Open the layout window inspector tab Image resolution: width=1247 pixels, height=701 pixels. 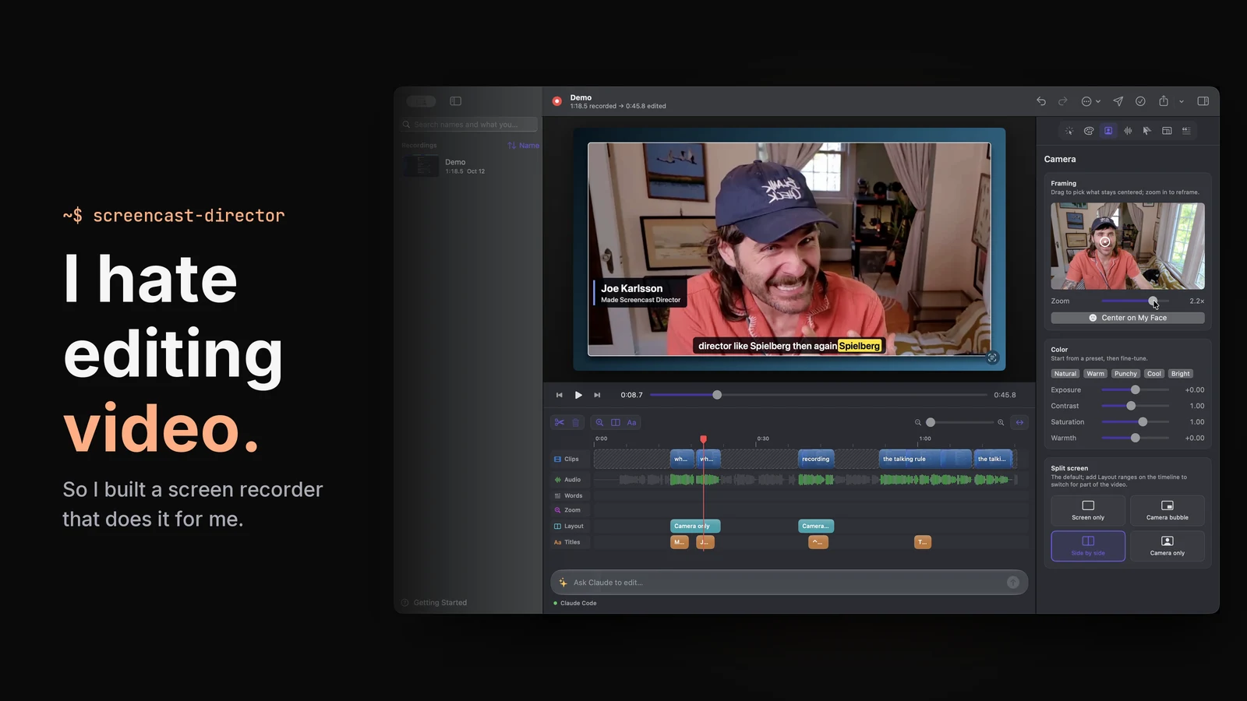[1167, 131]
